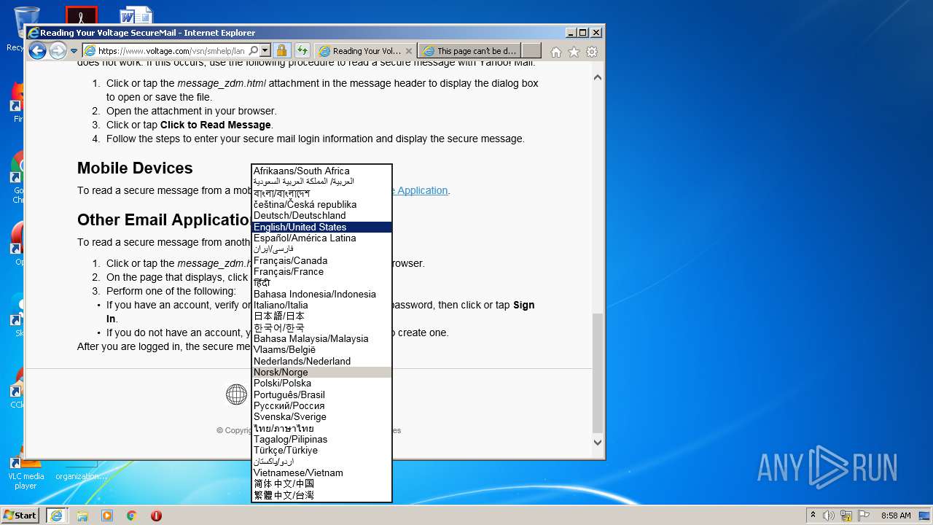The image size is (933, 525).
Task: Open a new blank tab
Action: [531, 50]
